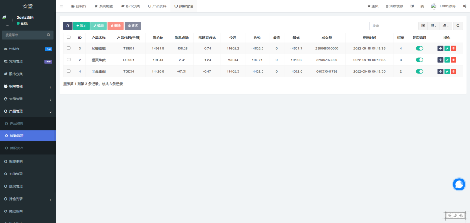470x223 pixels.
Task: Open 新股申购 in the sidebar
Action: point(16,161)
